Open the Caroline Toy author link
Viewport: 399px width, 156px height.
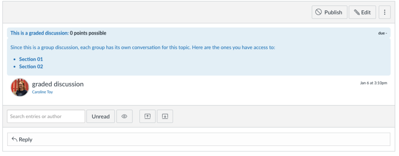pyautogui.click(x=42, y=92)
